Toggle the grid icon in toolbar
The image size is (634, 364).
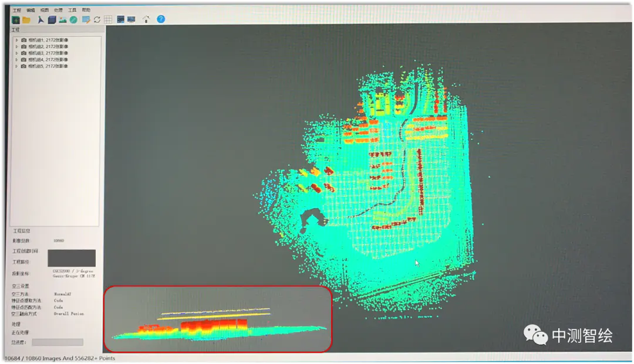[x=108, y=19]
